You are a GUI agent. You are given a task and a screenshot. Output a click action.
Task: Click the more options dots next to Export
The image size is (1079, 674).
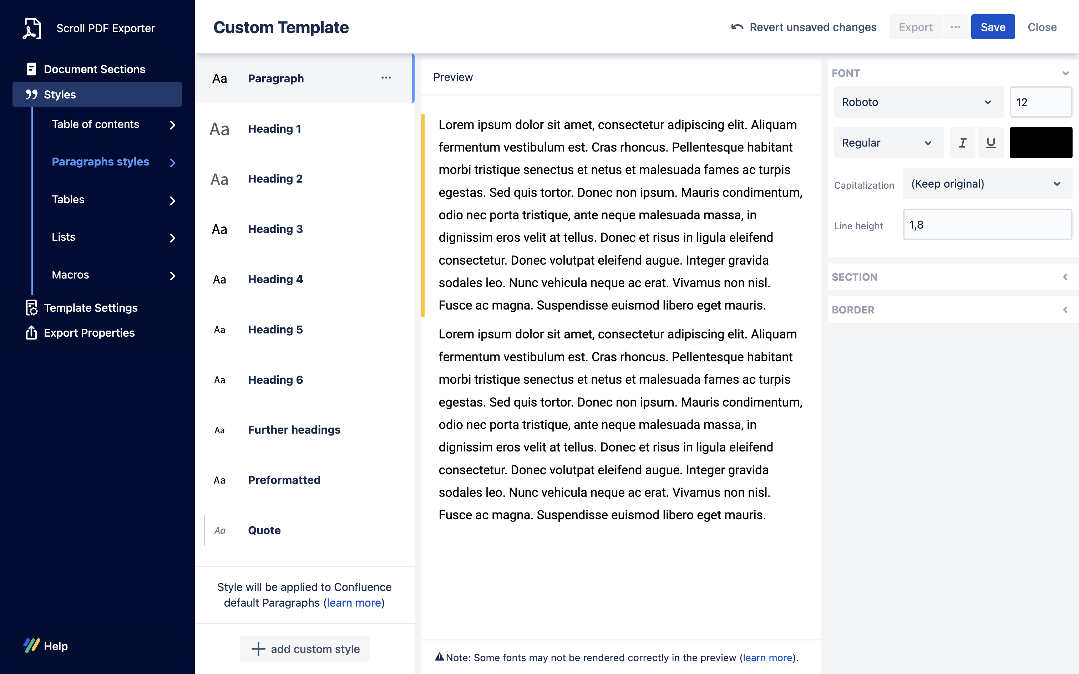click(955, 27)
